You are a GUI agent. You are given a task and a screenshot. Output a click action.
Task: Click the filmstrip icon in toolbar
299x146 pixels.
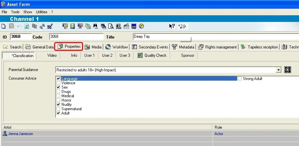point(72,26)
